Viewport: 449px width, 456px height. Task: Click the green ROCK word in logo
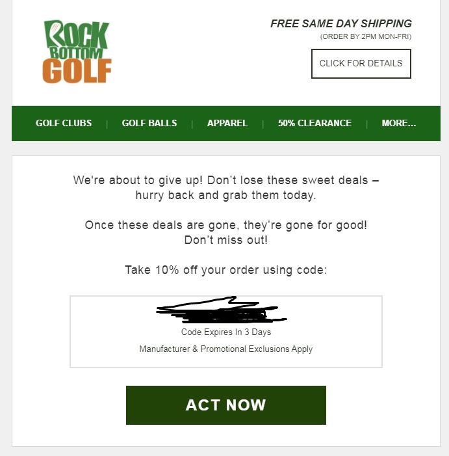(x=77, y=31)
